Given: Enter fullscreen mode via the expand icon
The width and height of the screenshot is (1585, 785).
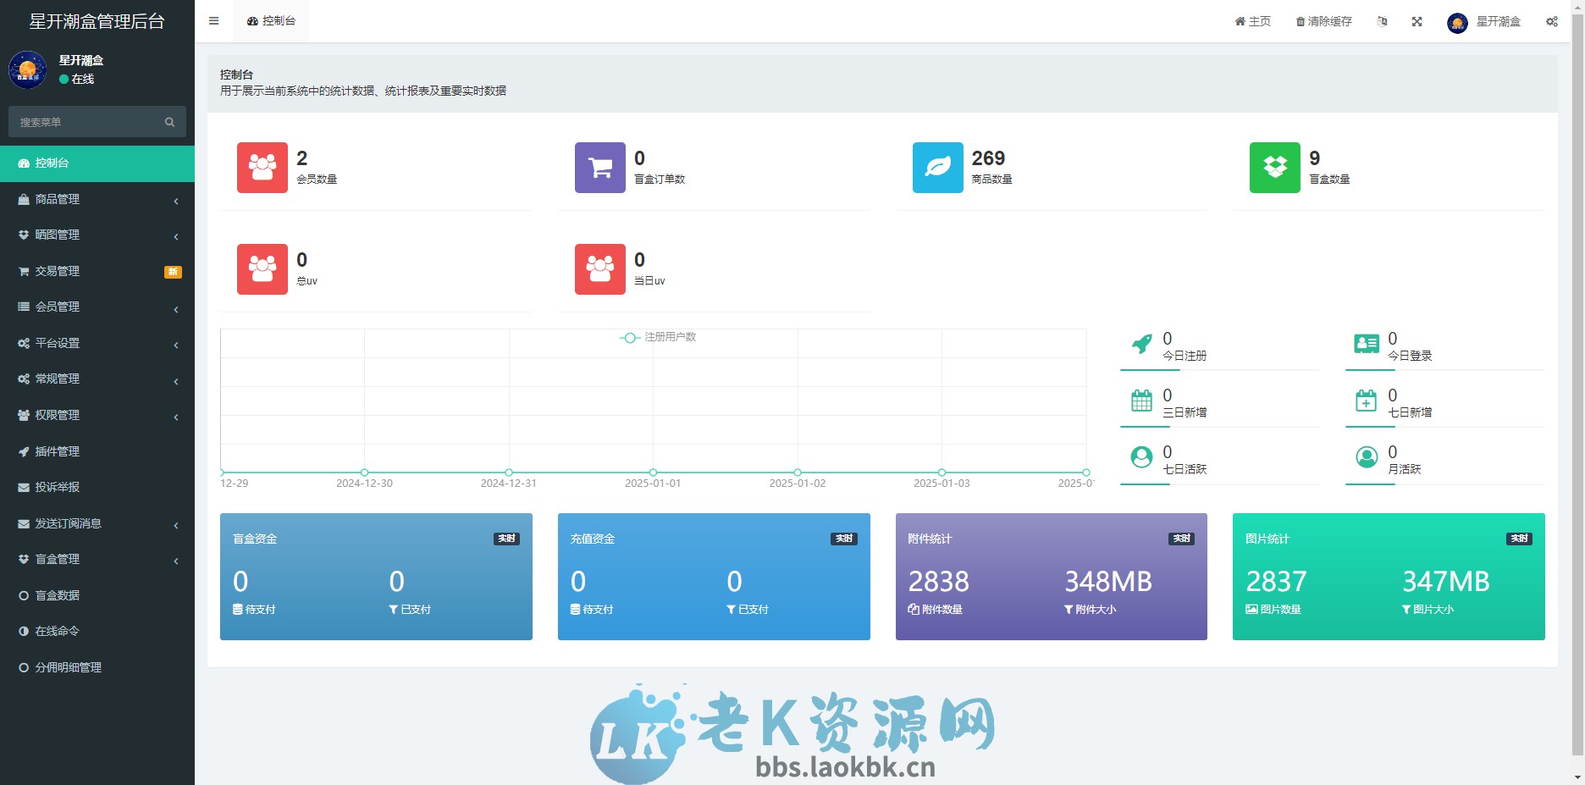Looking at the screenshot, I should point(1417,21).
